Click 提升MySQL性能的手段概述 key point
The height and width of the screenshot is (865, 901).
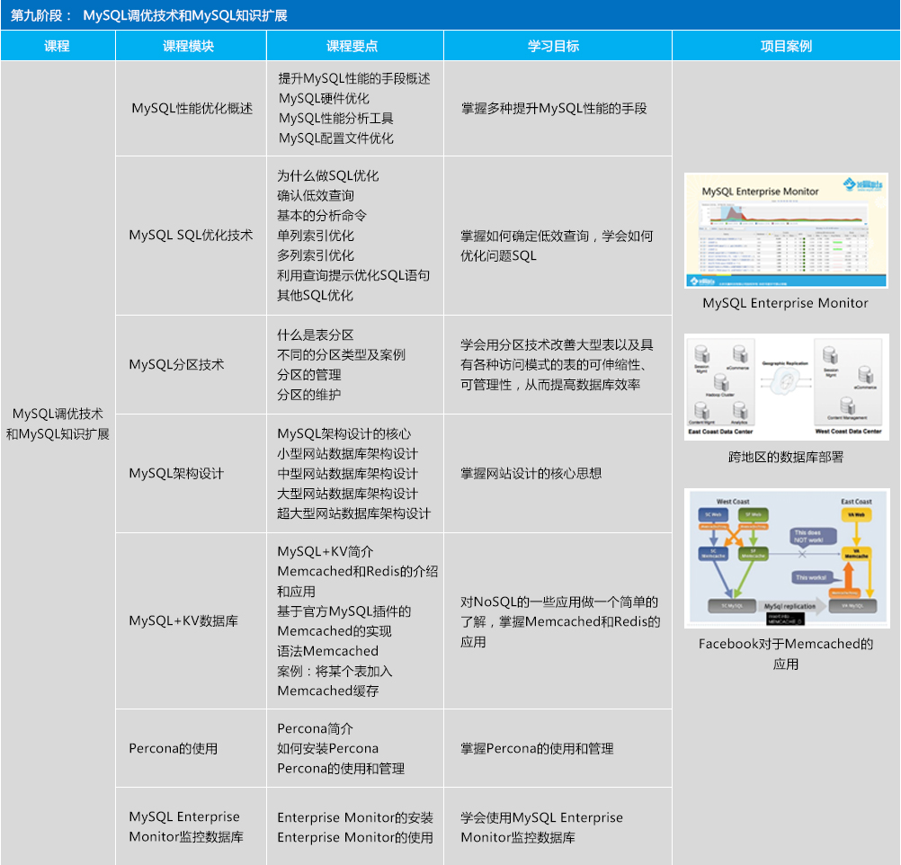(x=354, y=79)
